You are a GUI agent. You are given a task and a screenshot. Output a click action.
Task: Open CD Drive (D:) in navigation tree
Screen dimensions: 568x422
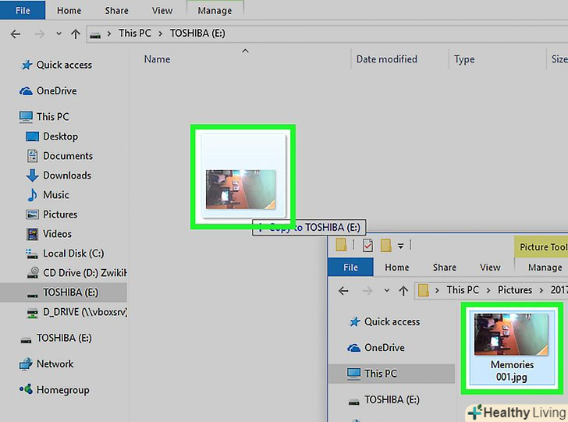click(x=85, y=273)
